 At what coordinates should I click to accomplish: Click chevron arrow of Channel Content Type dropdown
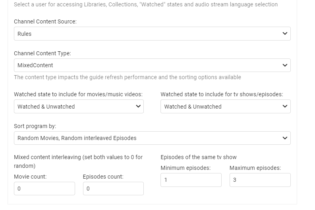click(284, 65)
